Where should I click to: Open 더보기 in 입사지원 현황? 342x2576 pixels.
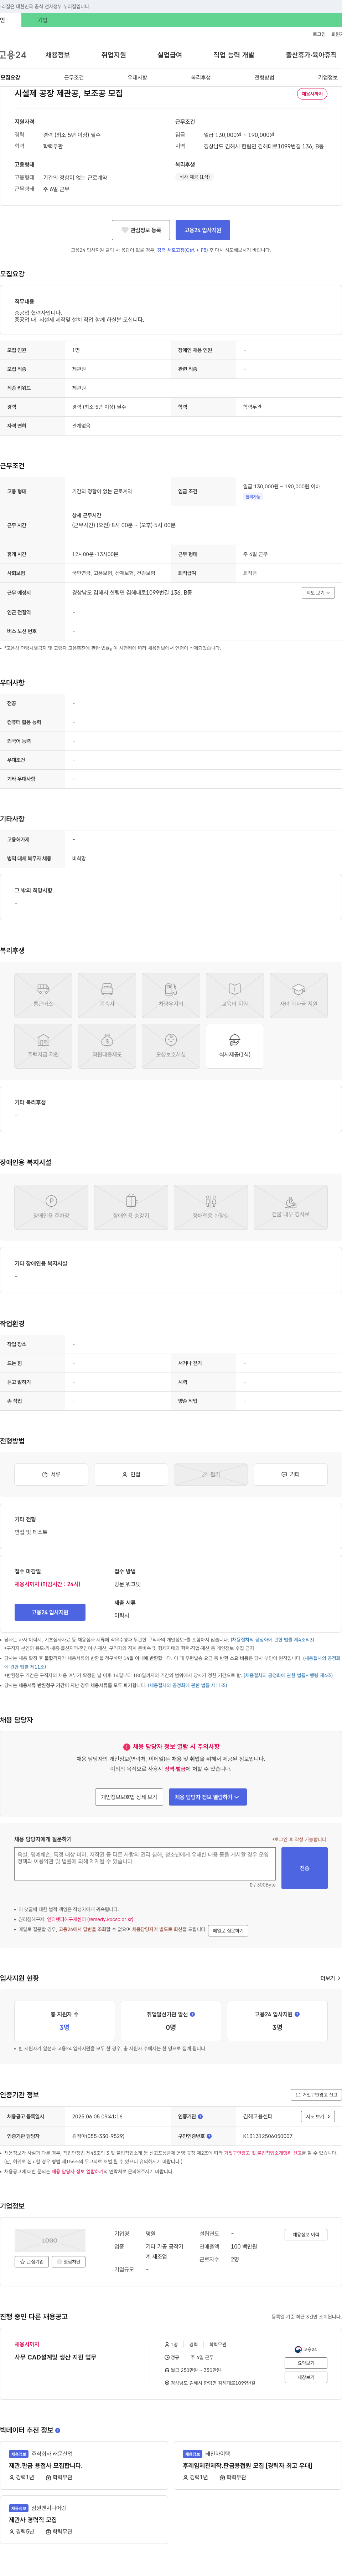[330, 1978]
